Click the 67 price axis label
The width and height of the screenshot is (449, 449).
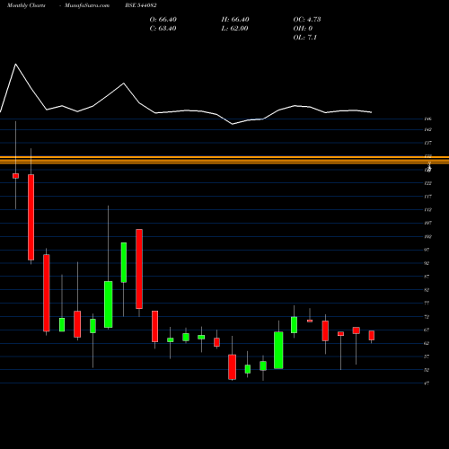point(427,330)
